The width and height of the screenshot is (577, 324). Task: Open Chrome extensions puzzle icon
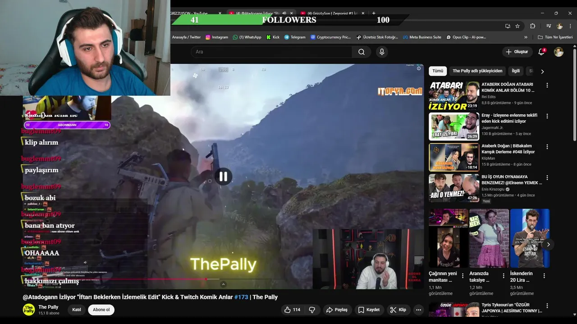(532, 26)
